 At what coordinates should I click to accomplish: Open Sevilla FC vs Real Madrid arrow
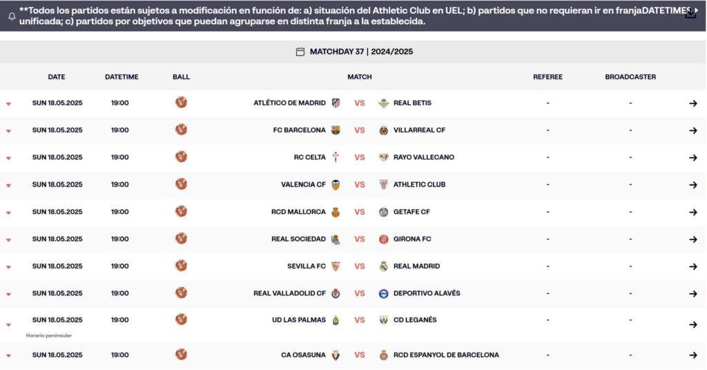tap(693, 266)
